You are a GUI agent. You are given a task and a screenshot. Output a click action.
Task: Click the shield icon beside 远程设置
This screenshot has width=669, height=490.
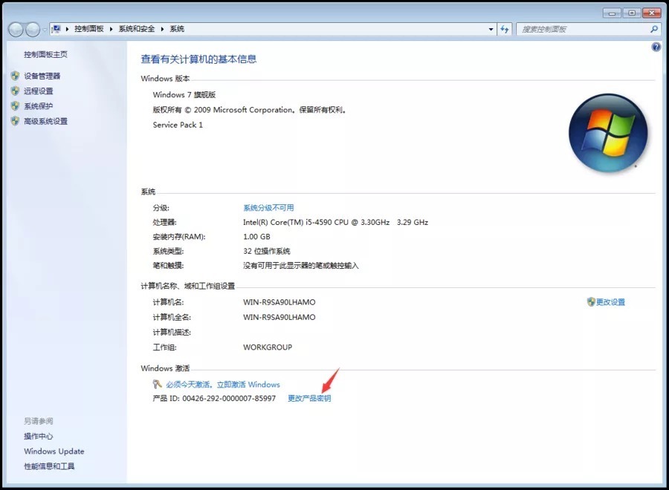coord(16,90)
